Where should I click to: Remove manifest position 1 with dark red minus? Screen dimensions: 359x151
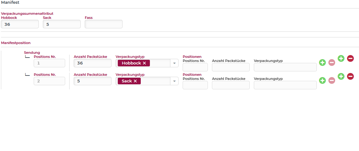350,58
